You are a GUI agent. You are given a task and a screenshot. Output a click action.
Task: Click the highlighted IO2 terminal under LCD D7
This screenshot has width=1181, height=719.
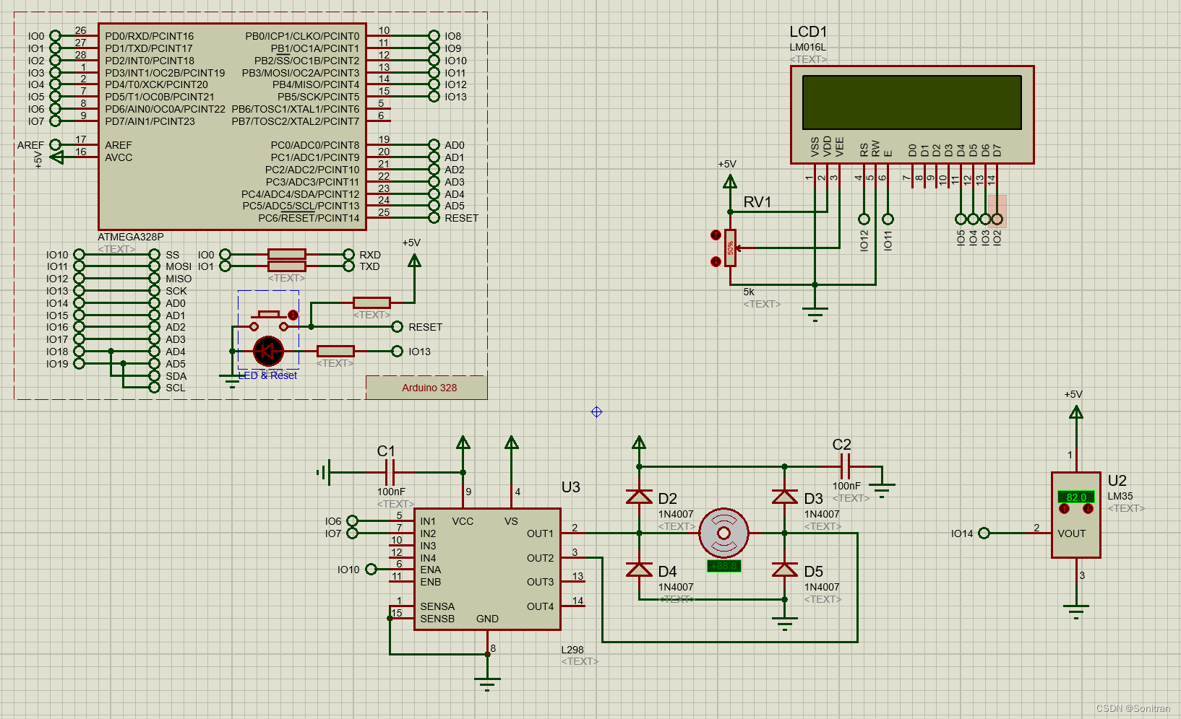(997, 219)
